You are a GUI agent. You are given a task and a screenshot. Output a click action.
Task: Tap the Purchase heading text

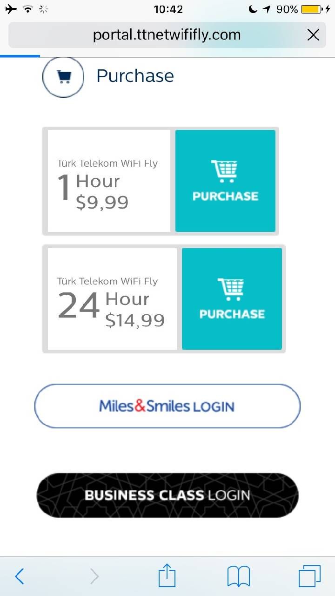pos(135,76)
